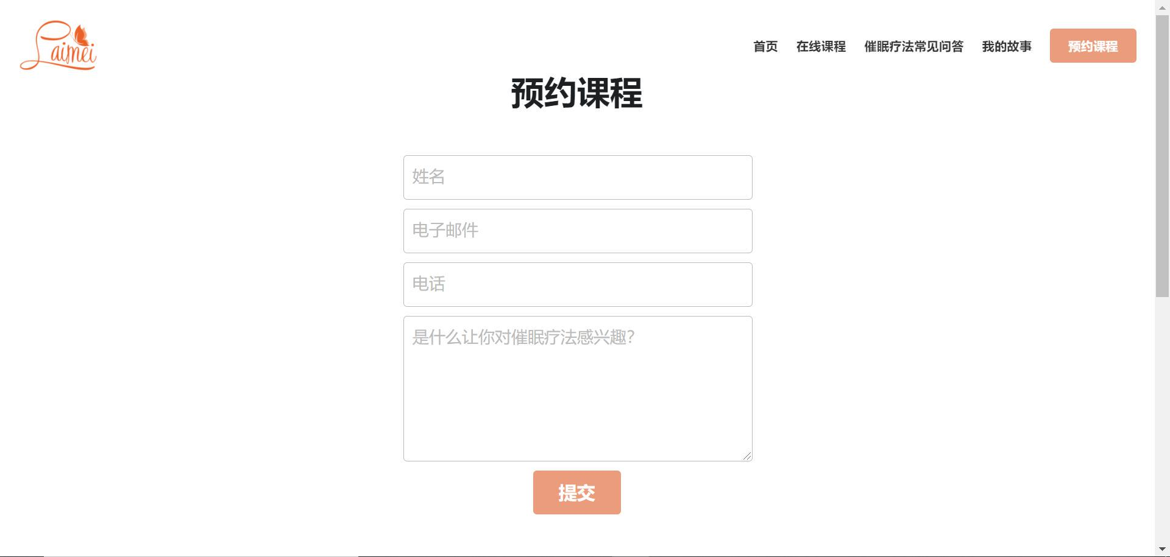Go to 在线课程 page
The image size is (1170, 557).
pos(821,46)
